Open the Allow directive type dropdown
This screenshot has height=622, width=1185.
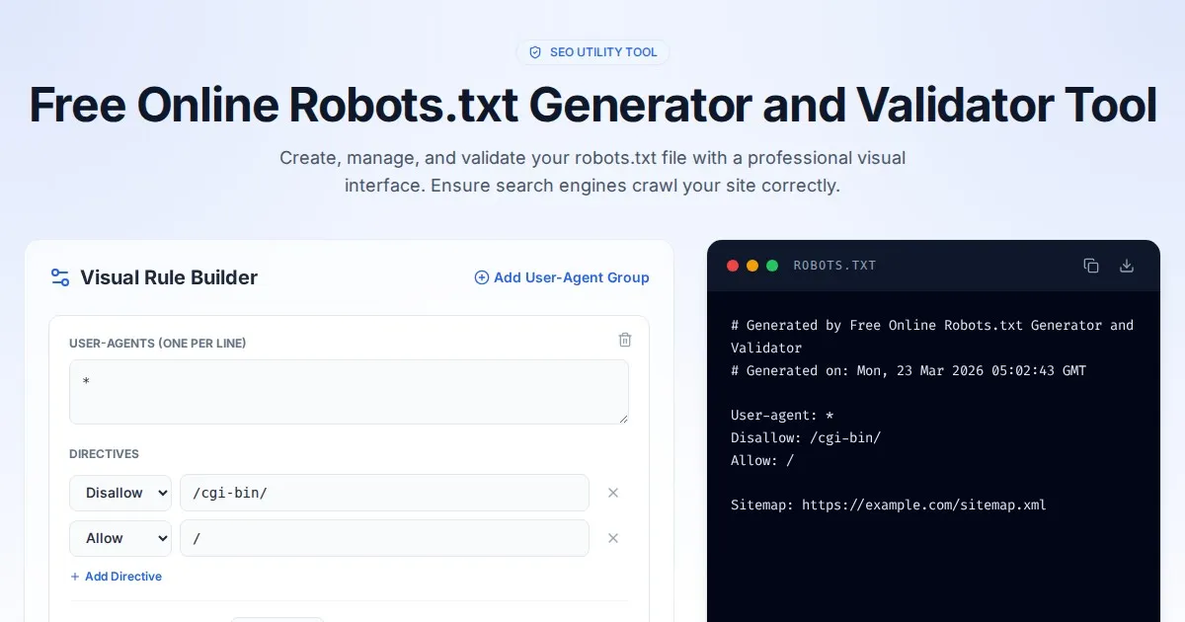120,538
